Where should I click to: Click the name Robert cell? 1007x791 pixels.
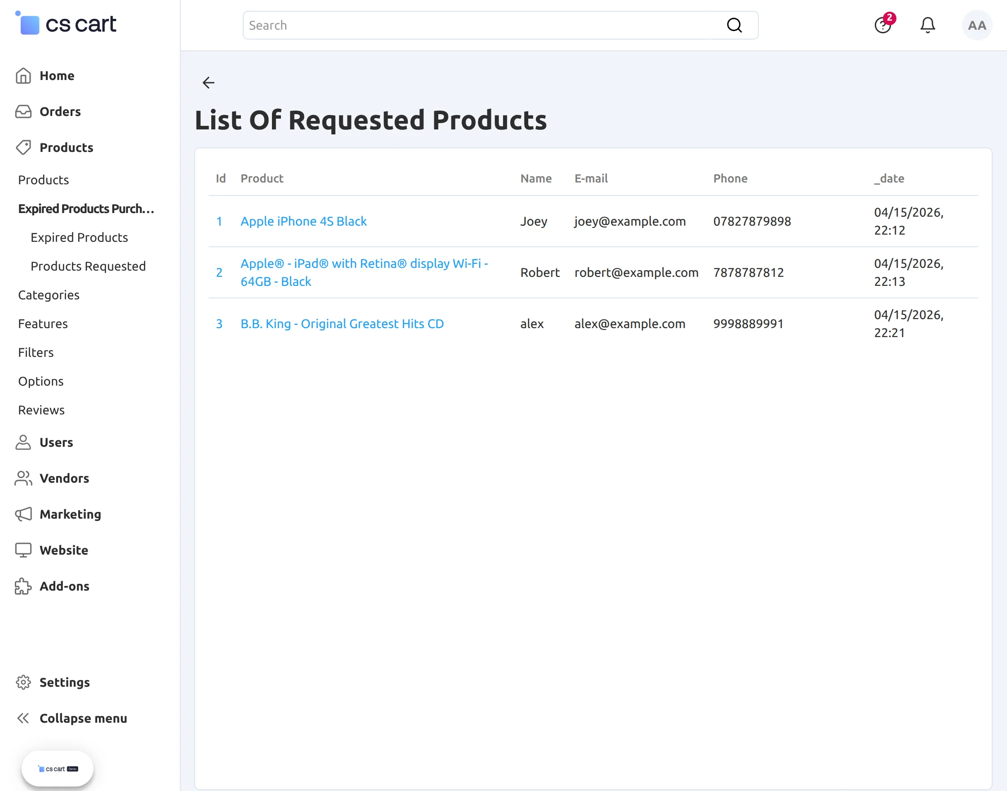coord(539,272)
